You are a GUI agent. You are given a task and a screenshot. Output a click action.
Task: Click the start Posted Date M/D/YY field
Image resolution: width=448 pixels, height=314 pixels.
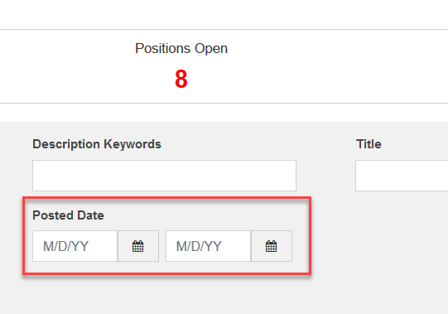click(75, 246)
